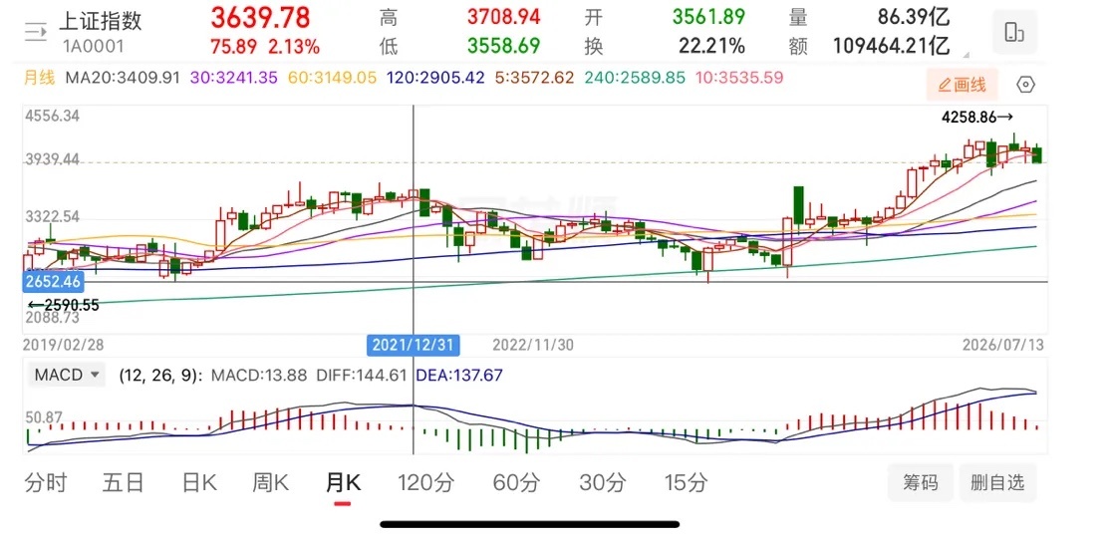Tap the MACD:13.88 value
This screenshot has width=1113, height=538.
260,375
